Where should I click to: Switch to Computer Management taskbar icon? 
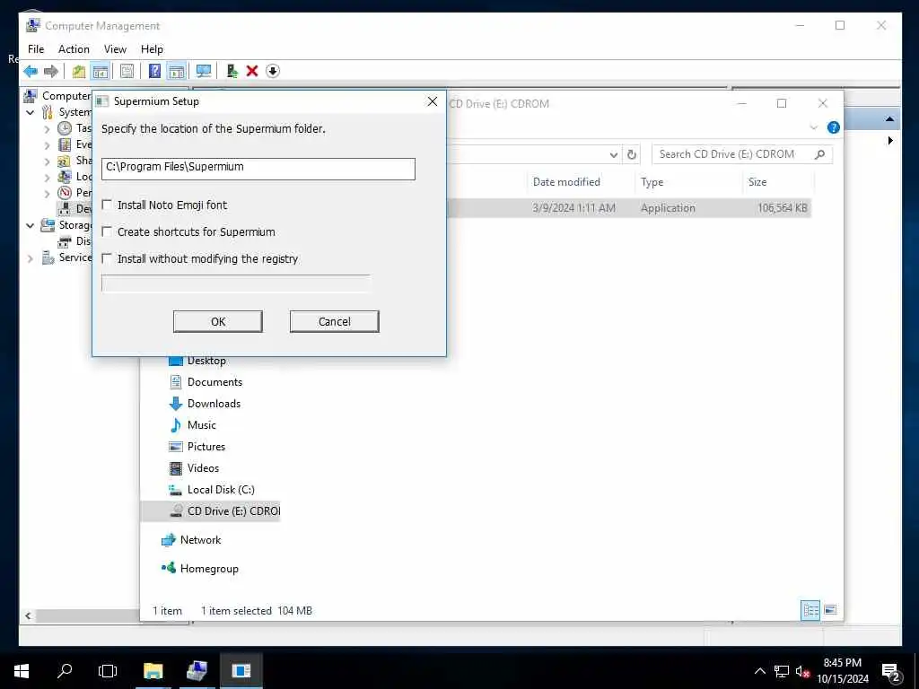pyautogui.click(x=197, y=670)
